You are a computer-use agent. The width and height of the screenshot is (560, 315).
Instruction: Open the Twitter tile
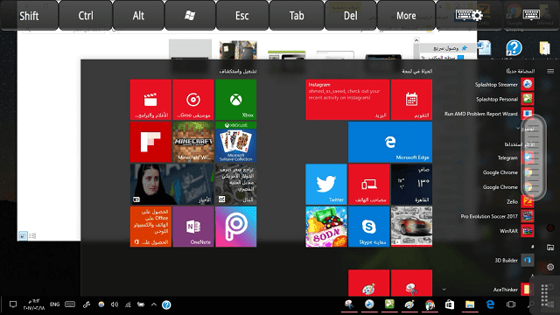tap(326, 185)
